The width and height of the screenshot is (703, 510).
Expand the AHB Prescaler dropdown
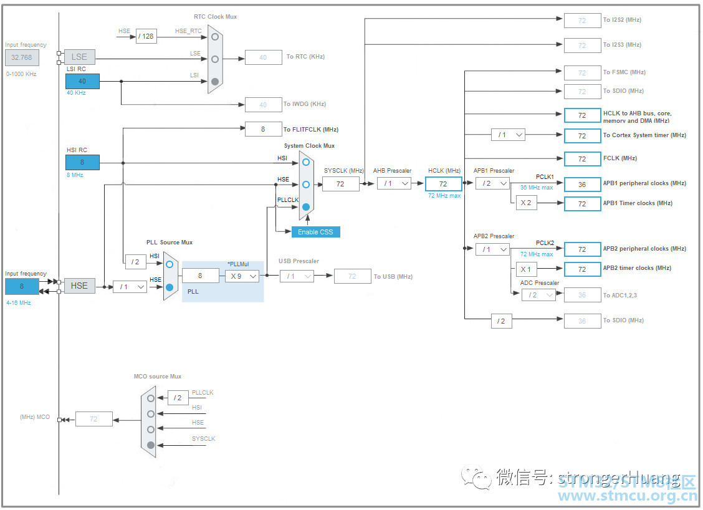394,183
